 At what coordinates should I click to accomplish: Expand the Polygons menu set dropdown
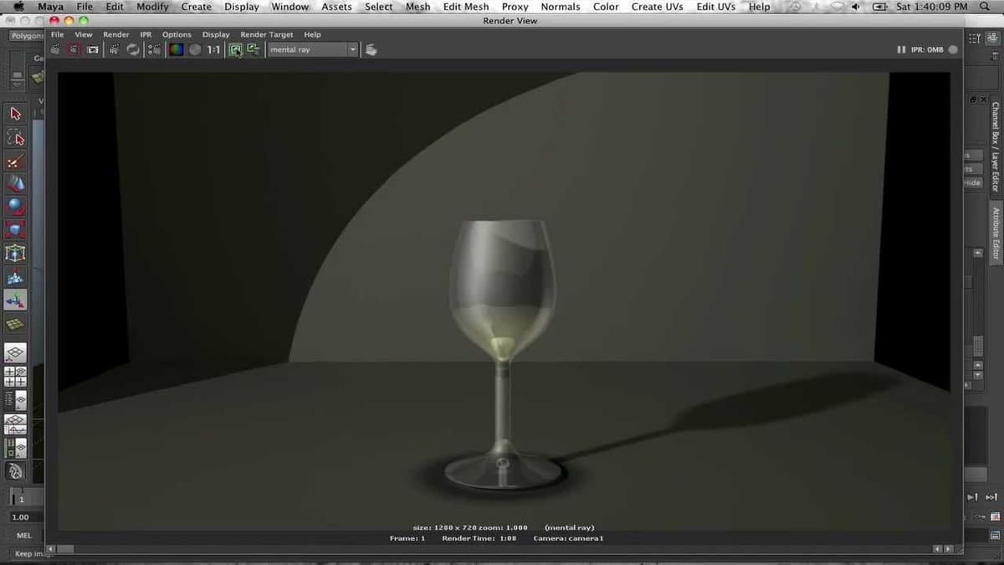(x=27, y=36)
